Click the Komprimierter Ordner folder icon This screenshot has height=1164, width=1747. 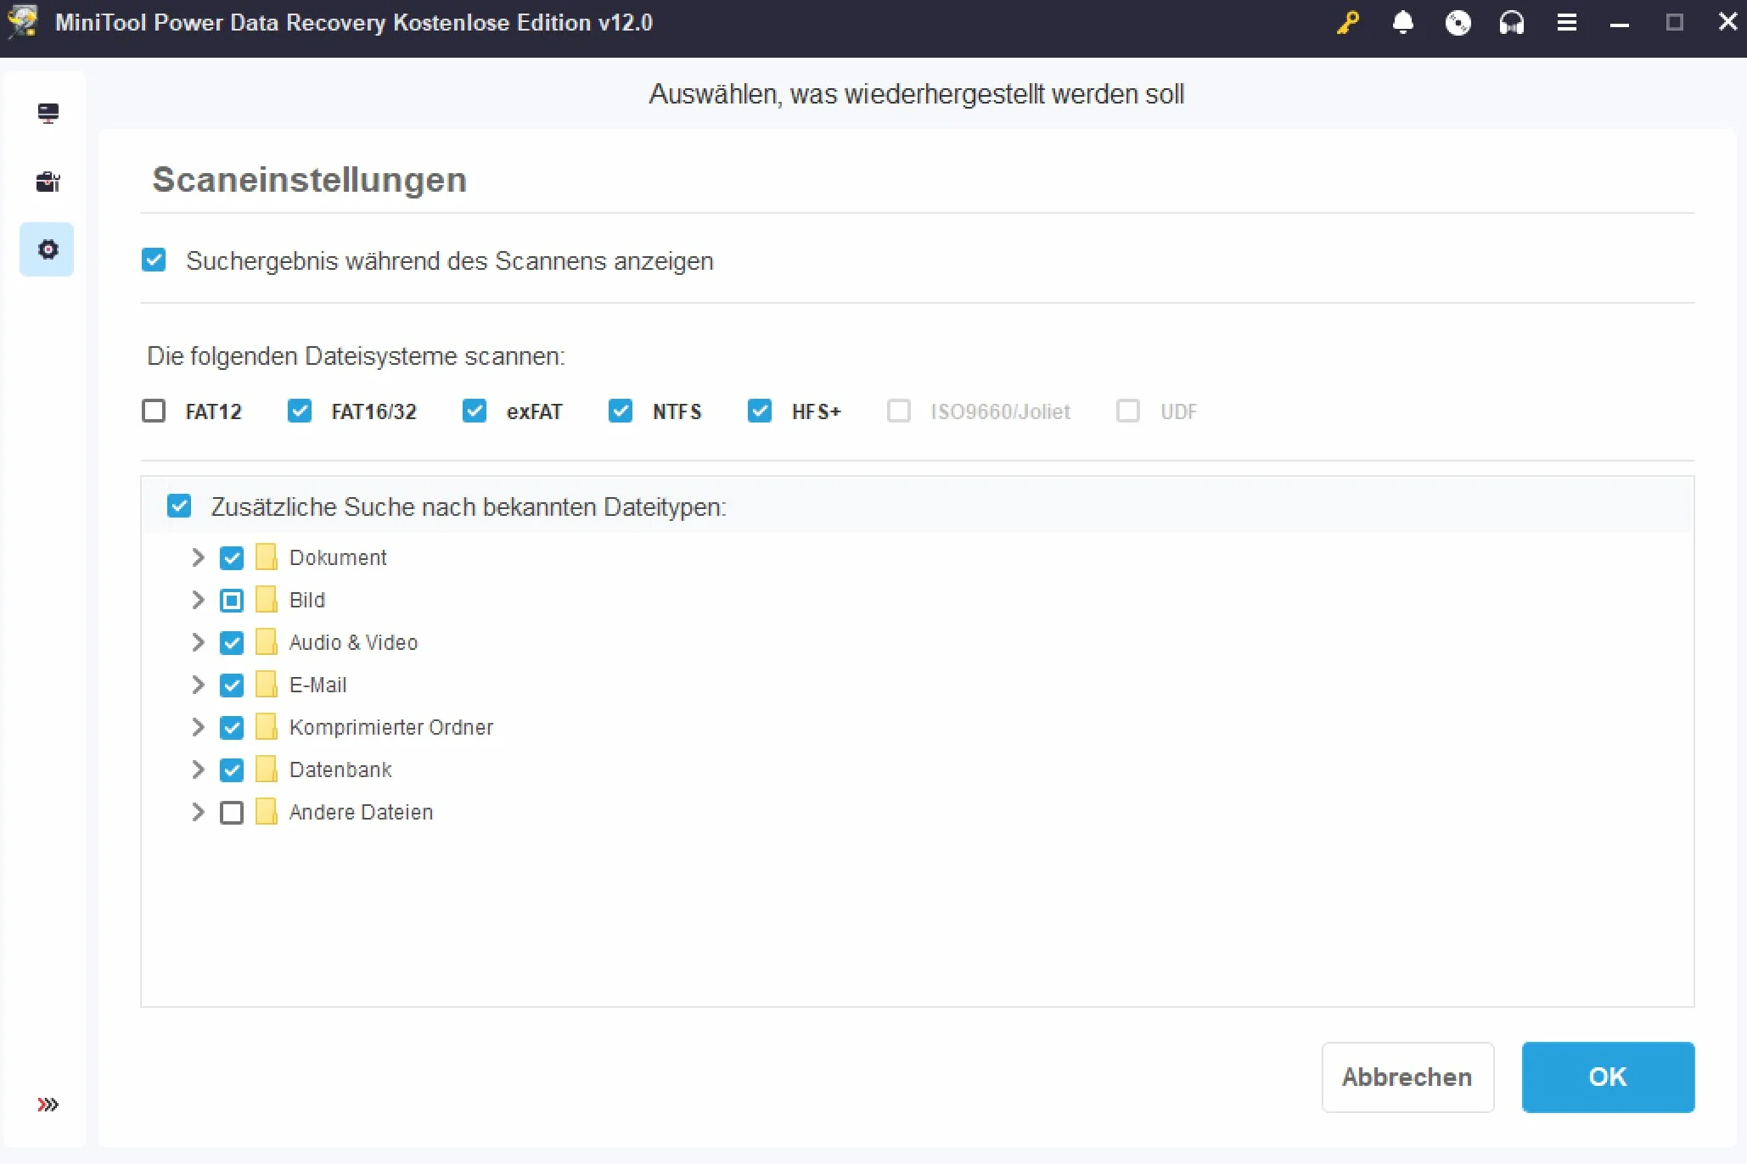tap(267, 727)
